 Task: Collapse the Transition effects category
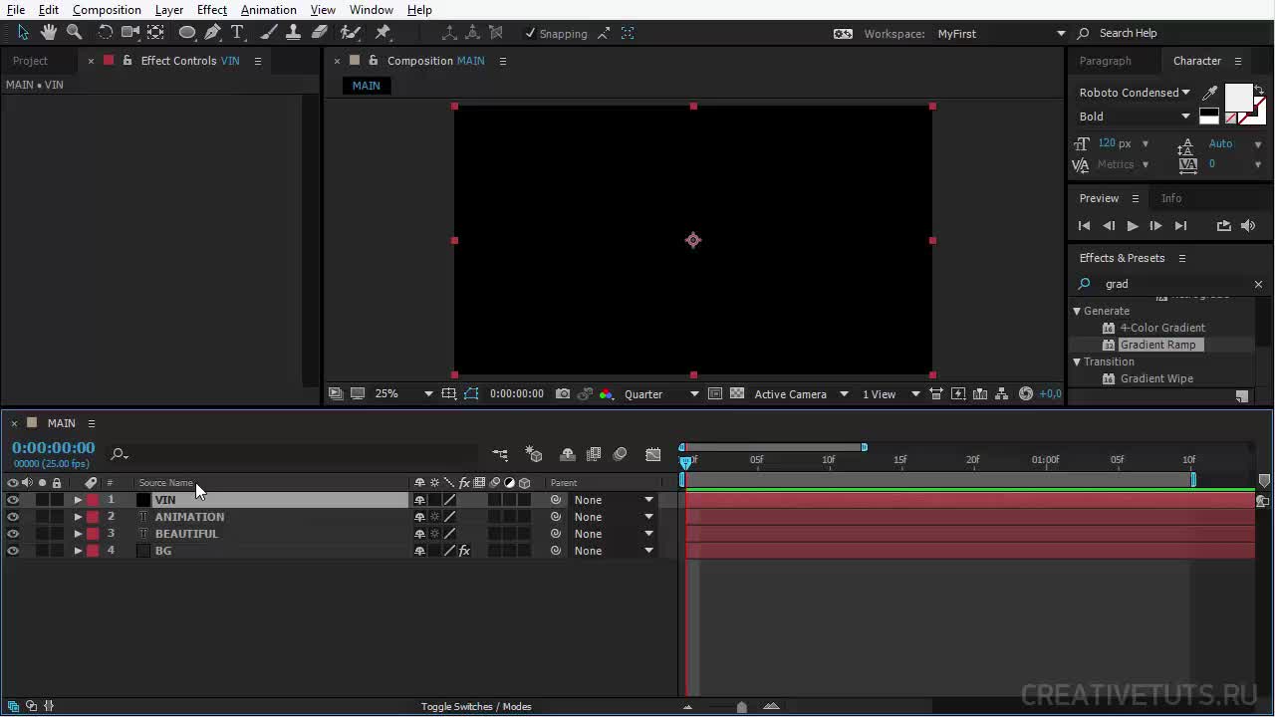[x=1077, y=361]
